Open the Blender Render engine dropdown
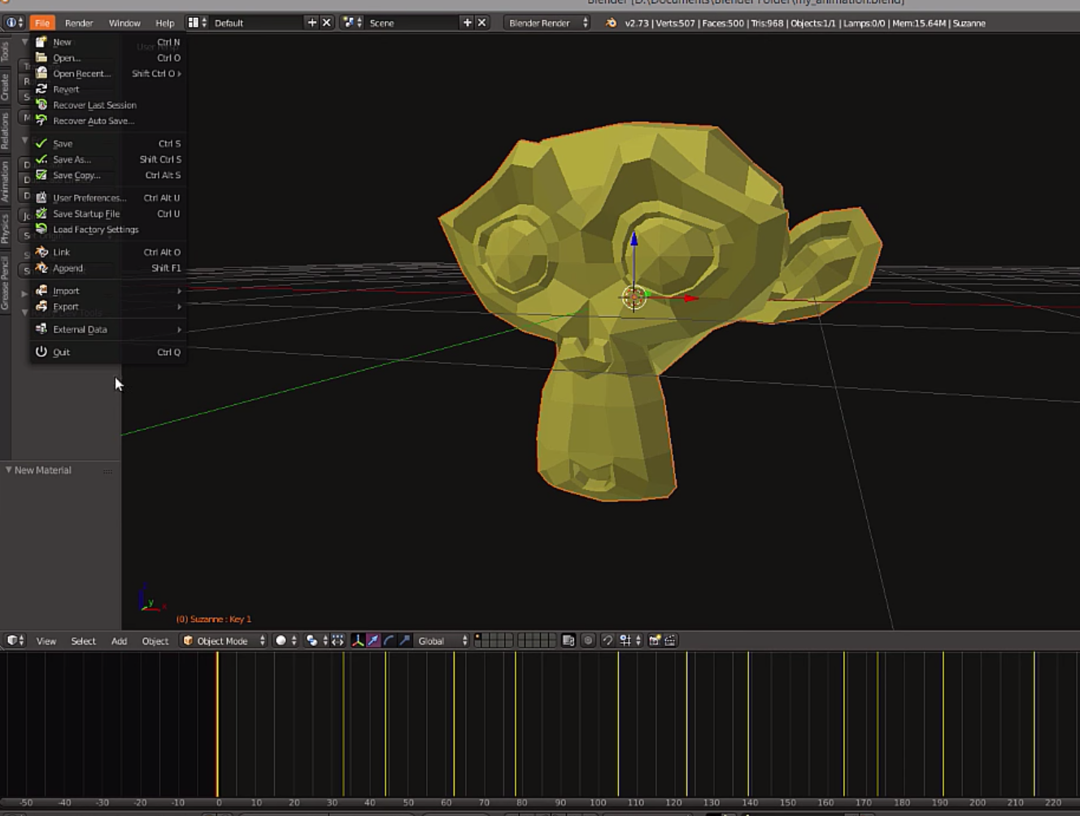 tap(547, 23)
